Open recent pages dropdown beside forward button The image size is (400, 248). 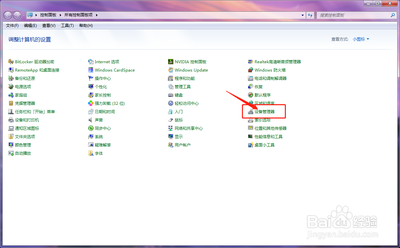24,15
